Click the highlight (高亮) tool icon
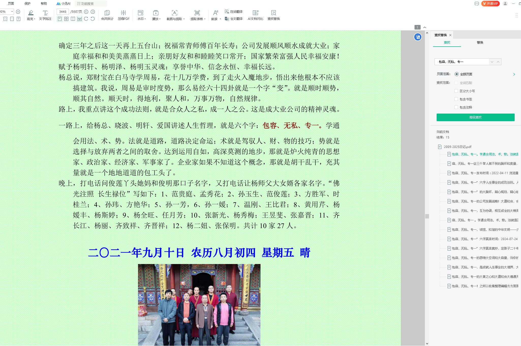521x346 pixels. (31, 13)
